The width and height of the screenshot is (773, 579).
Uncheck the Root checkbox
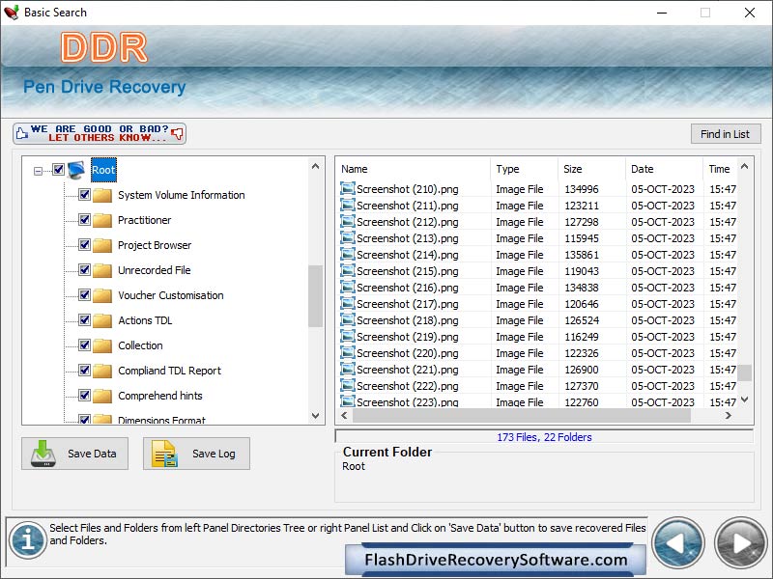tap(58, 170)
